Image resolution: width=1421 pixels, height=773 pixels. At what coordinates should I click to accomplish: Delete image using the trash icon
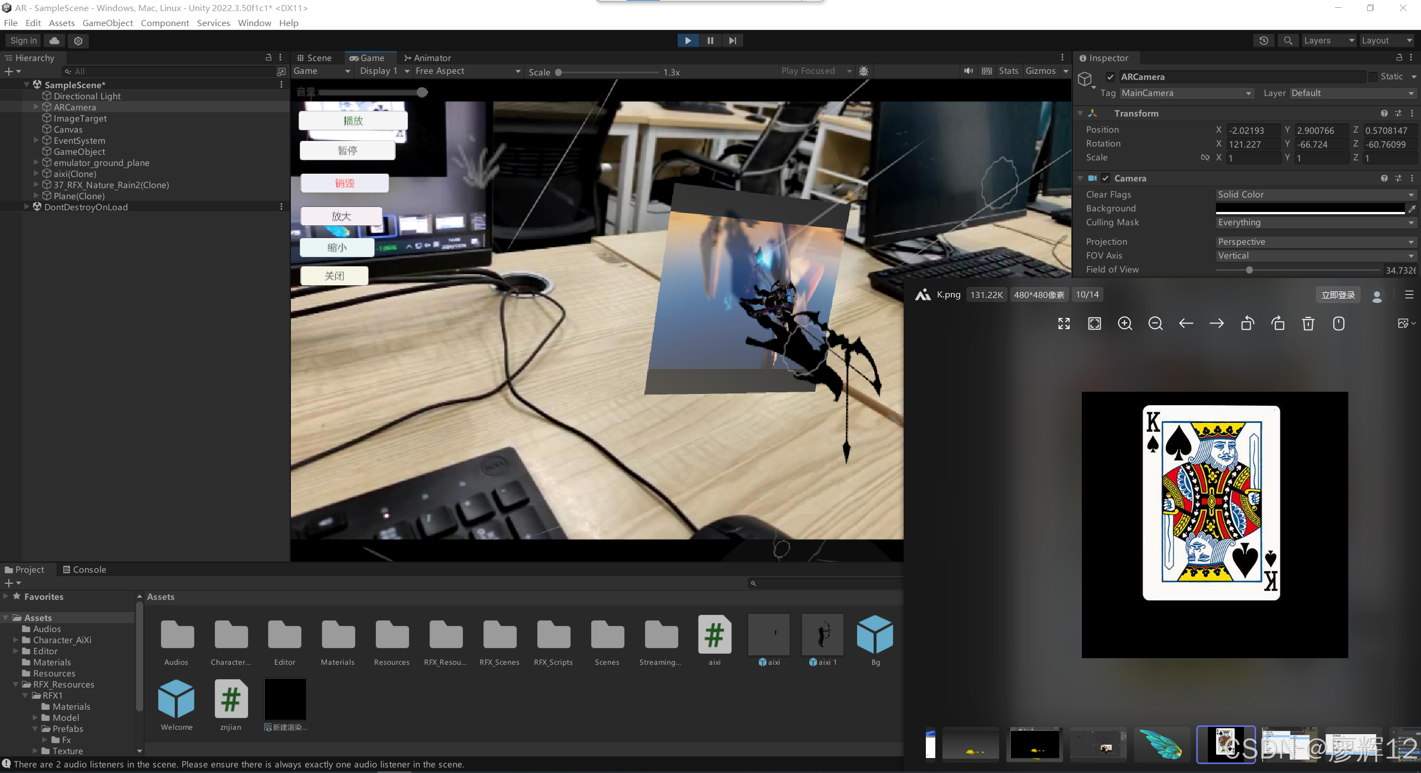pos(1308,324)
